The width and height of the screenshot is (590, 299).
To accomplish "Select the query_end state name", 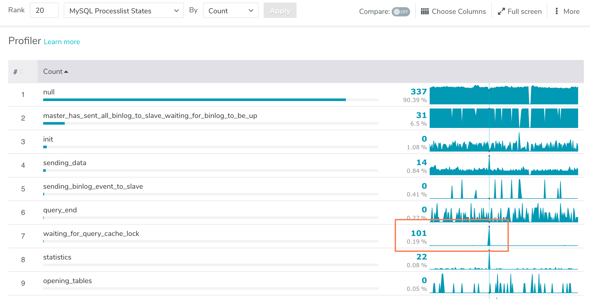I will pos(60,210).
